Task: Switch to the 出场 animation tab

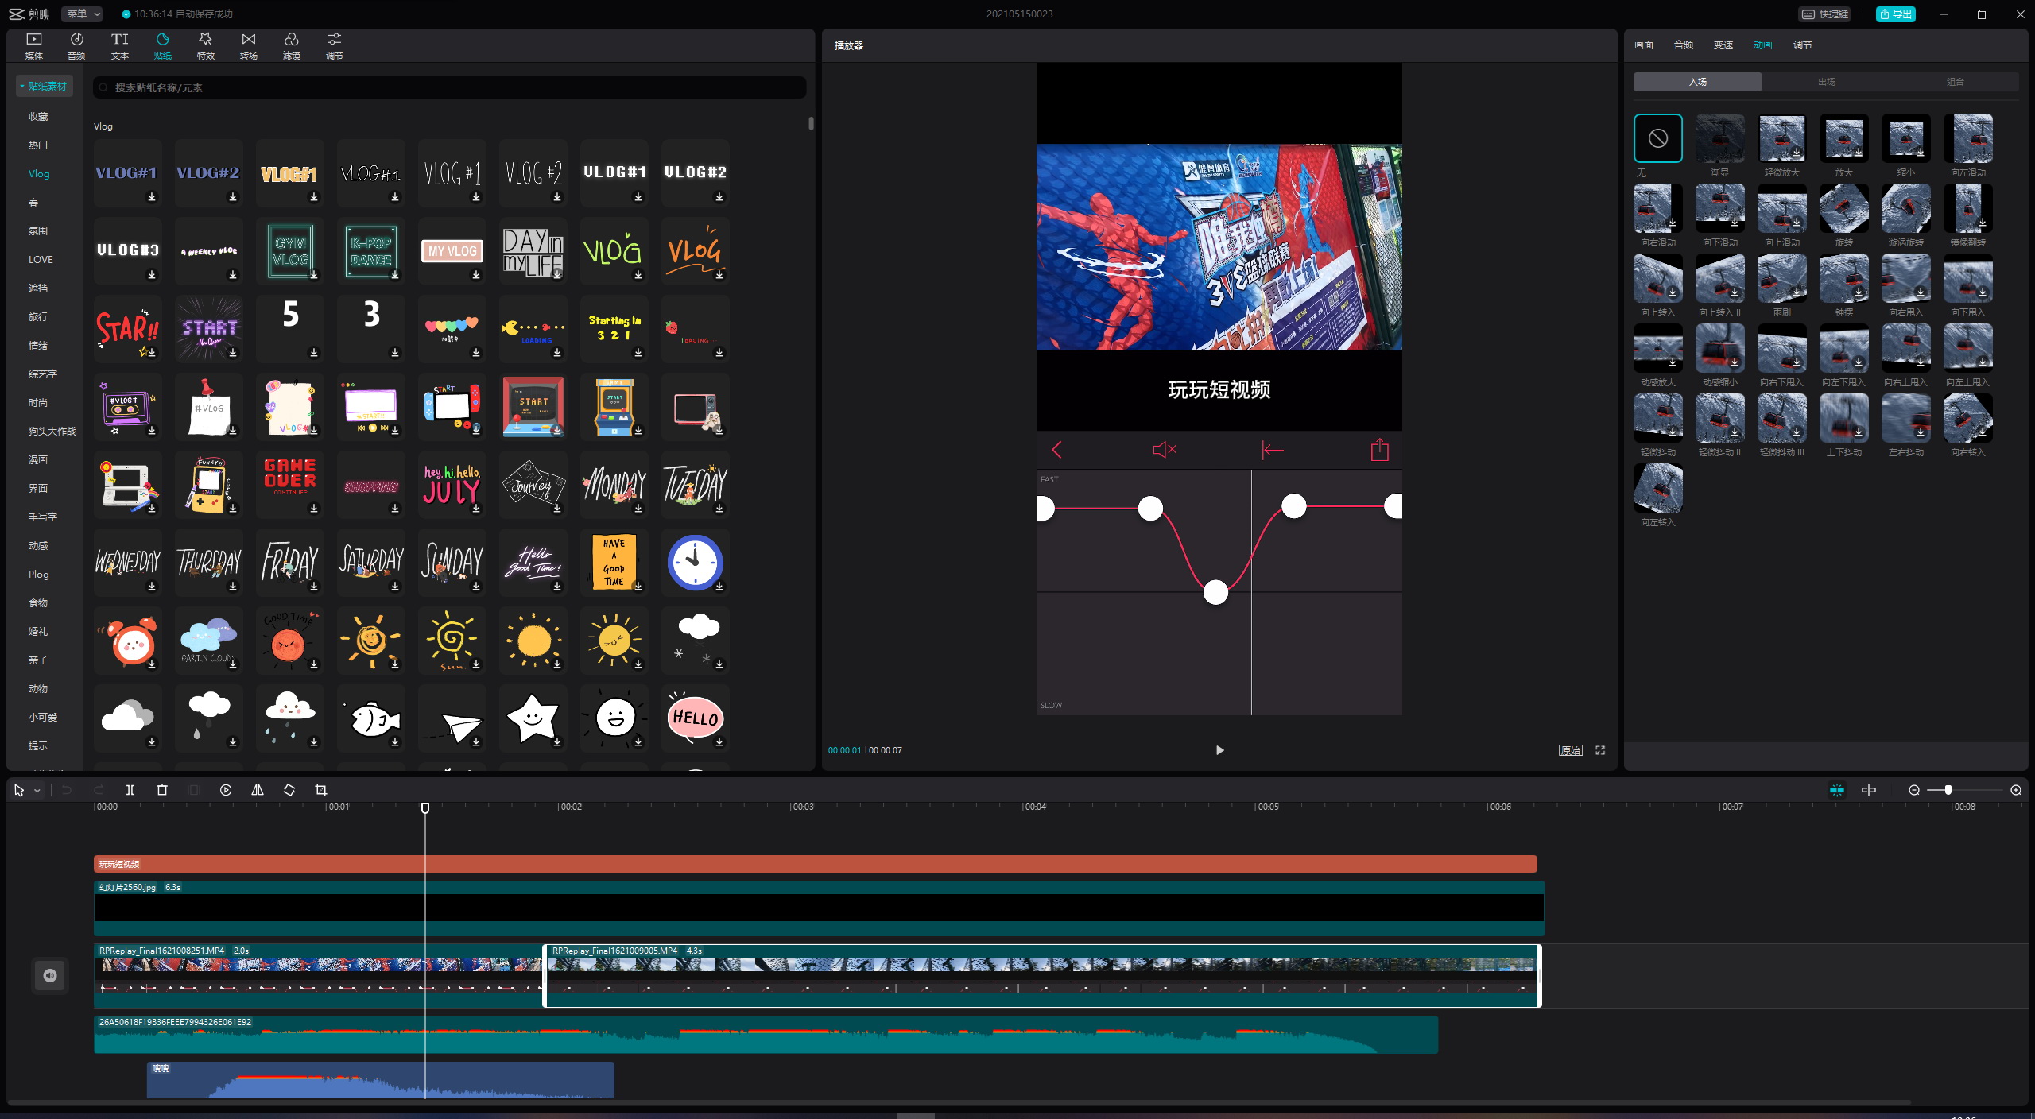Action: click(1827, 82)
